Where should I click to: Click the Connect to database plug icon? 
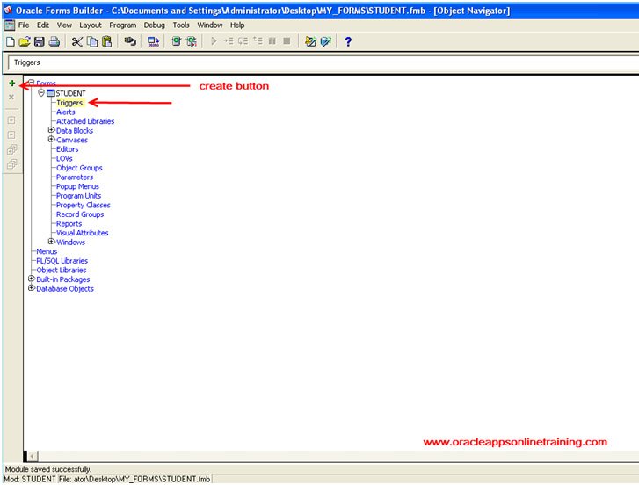(x=130, y=41)
